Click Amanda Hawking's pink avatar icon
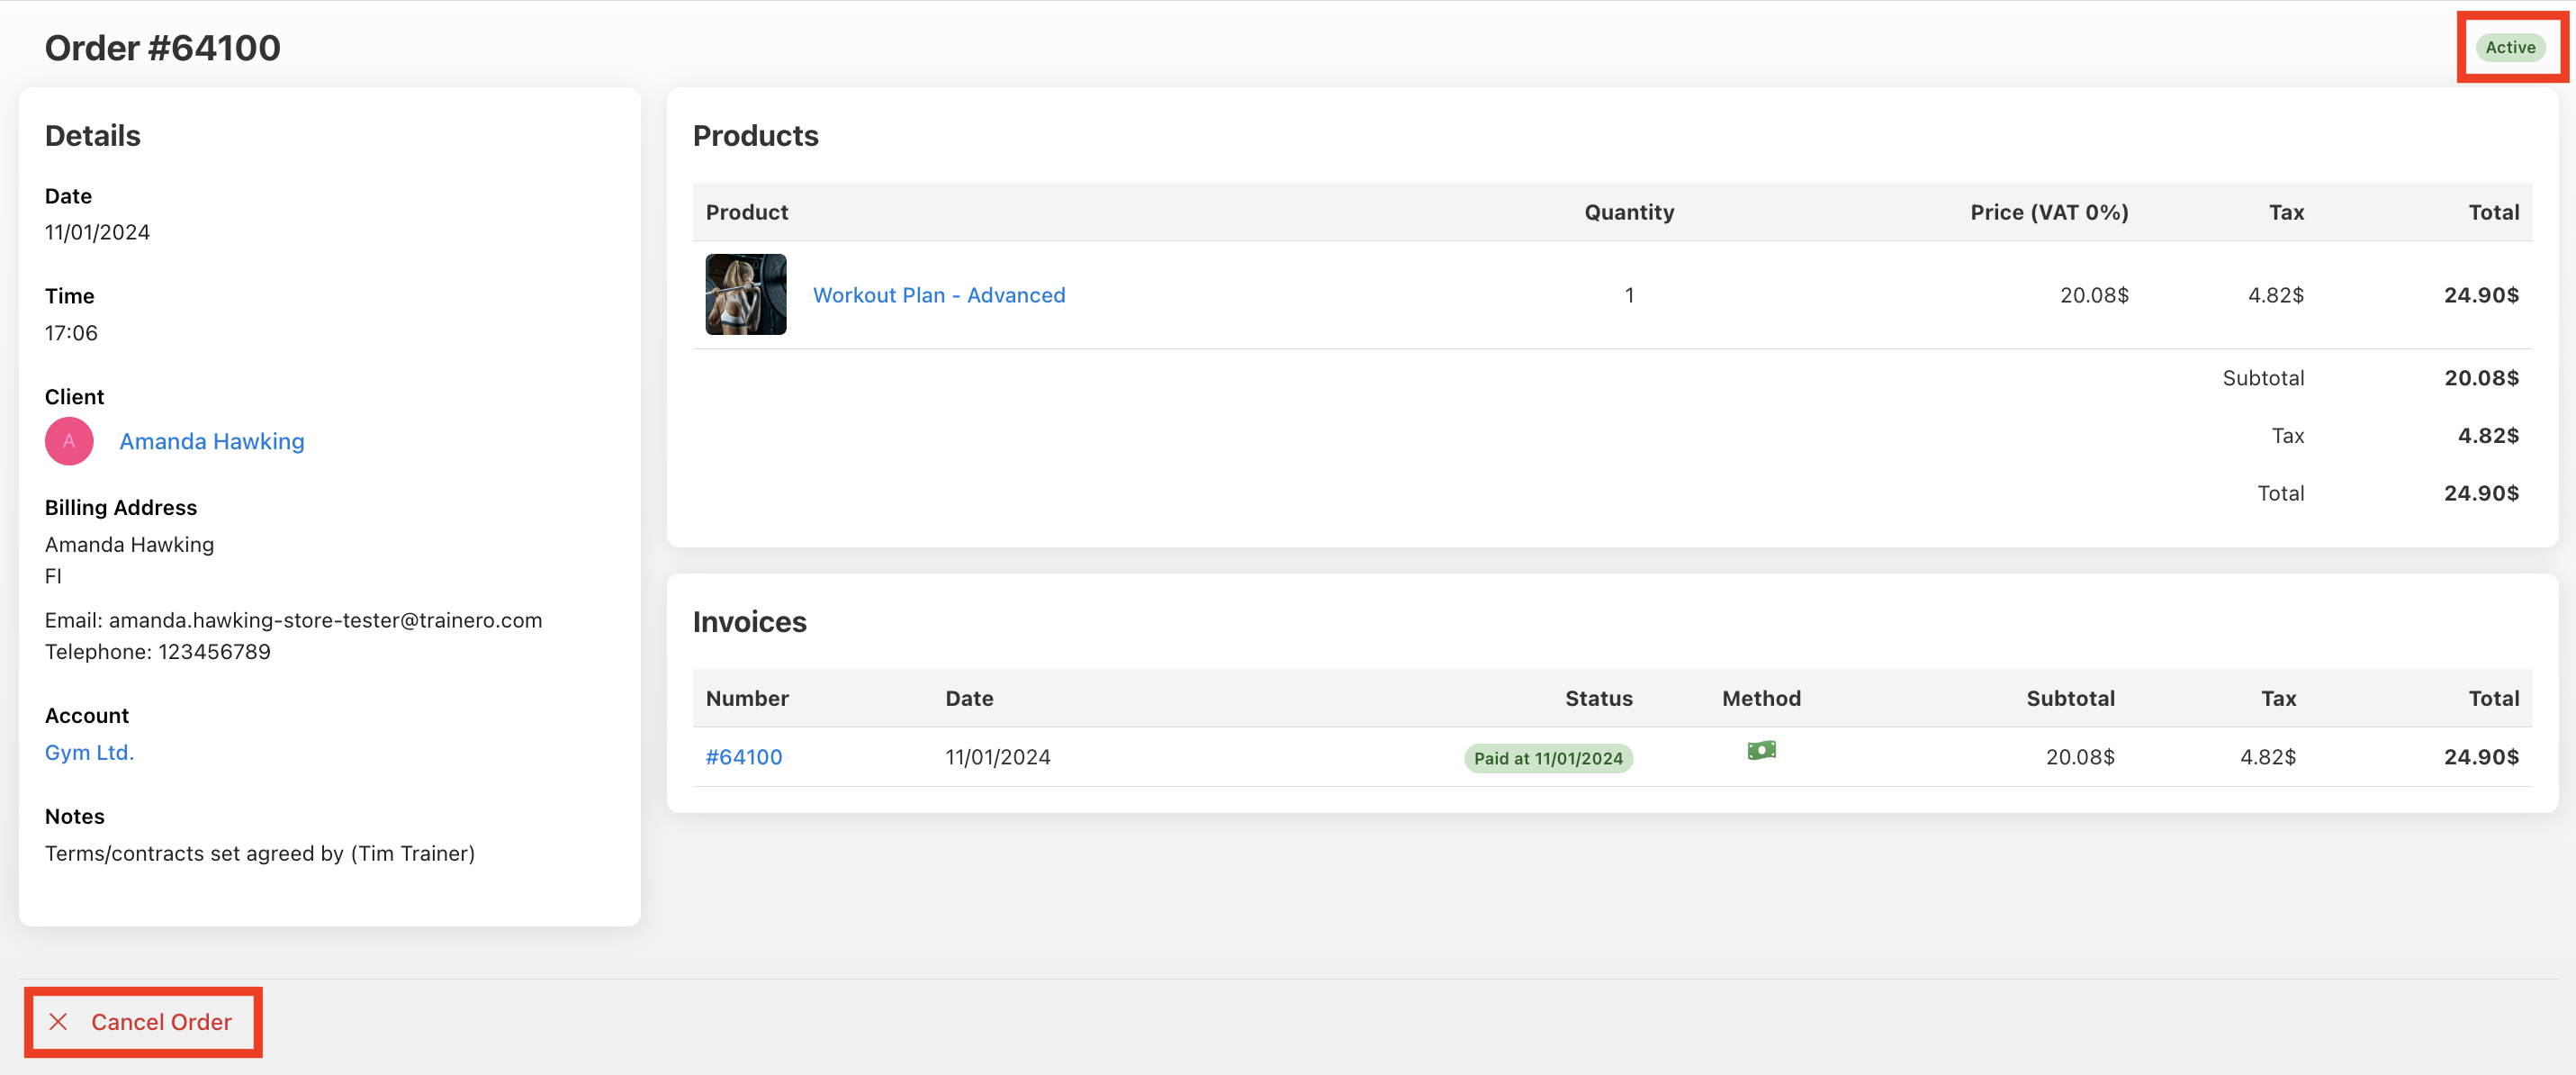The width and height of the screenshot is (2576, 1075). tap(69, 441)
